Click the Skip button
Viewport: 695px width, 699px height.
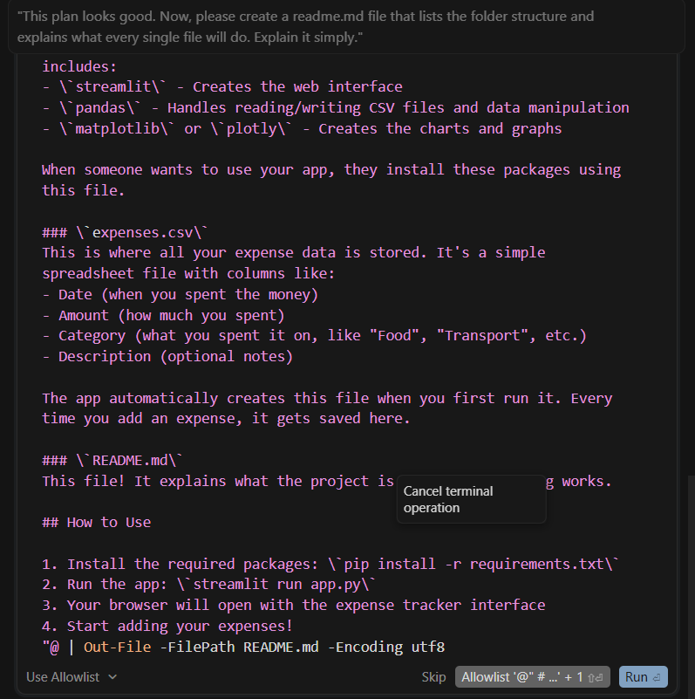point(433,676)
